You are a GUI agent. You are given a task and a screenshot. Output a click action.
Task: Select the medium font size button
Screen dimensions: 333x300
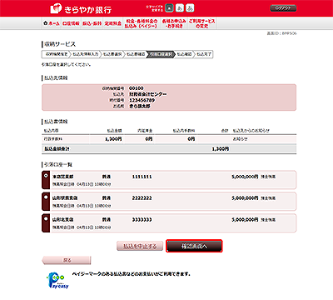pyautogui.click(x=180, y=8)
